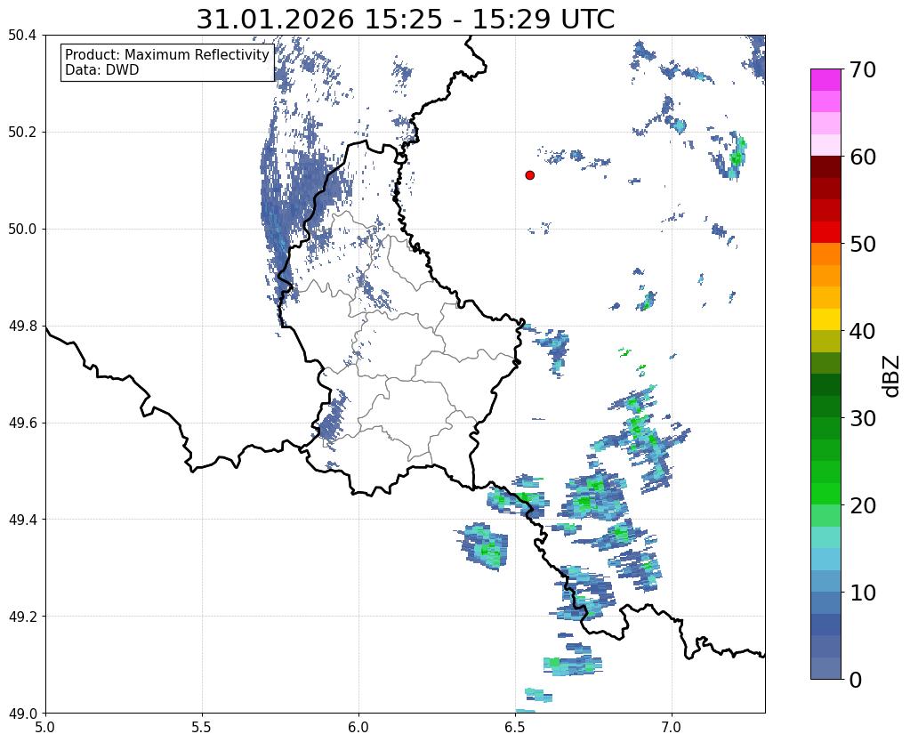Click longitude axis label 5.5
This screenshot has width=910, height=742.
pos(202,727)
